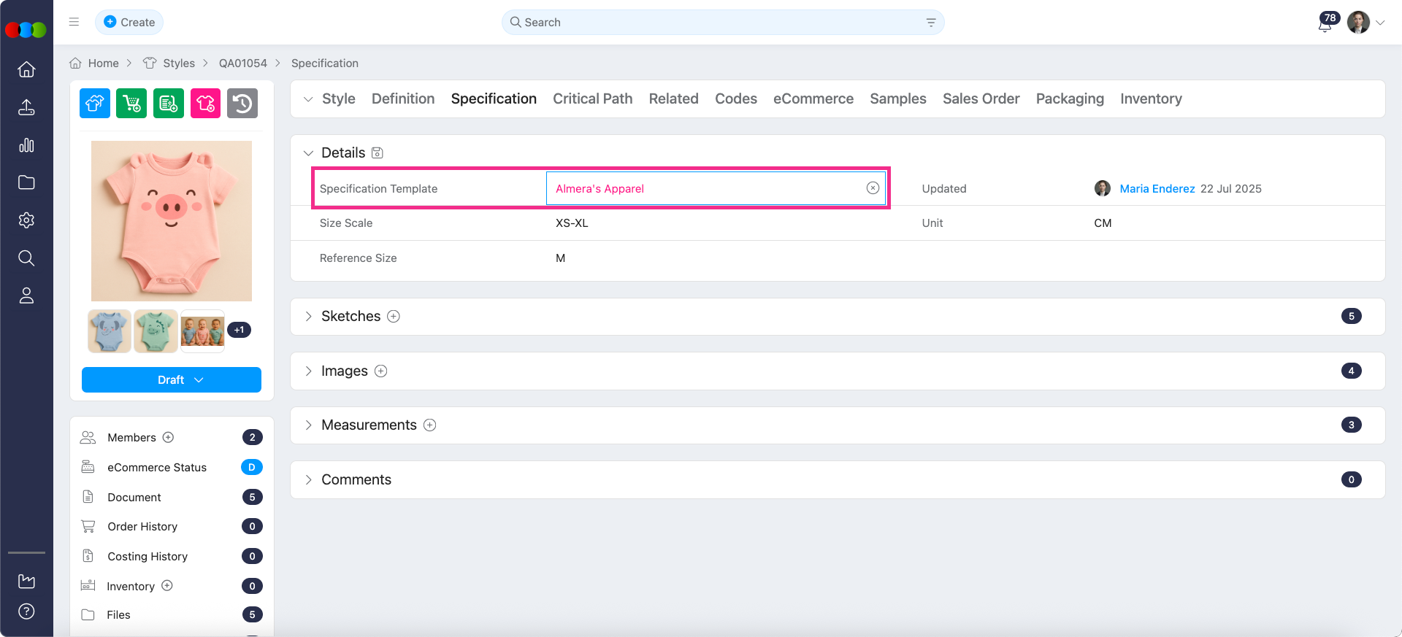Viewport: 1402px width, 637px height.
Task: Expand the Comments section
Action: 308,479
